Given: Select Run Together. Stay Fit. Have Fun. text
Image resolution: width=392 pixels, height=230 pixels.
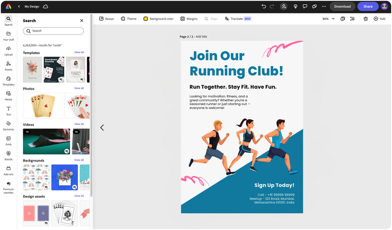Looking at the screenshot, I should (x=233, y=87).
